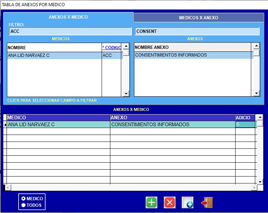Click vertical scrollbar thumb of bottom grid
The image size is (268, 213).
pyautogui.click(x=260, y=123)
